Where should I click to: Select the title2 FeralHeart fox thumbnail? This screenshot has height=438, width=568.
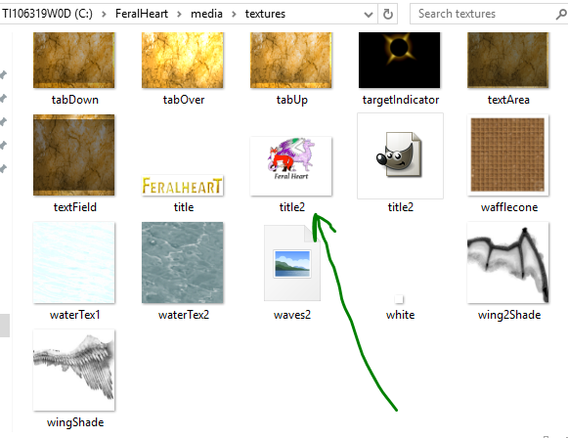coord(291,166)
